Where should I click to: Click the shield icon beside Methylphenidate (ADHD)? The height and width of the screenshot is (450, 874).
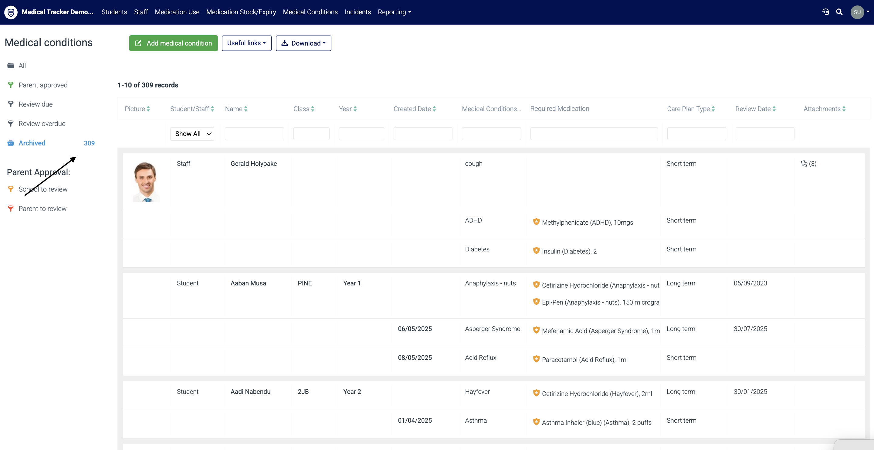536,222
